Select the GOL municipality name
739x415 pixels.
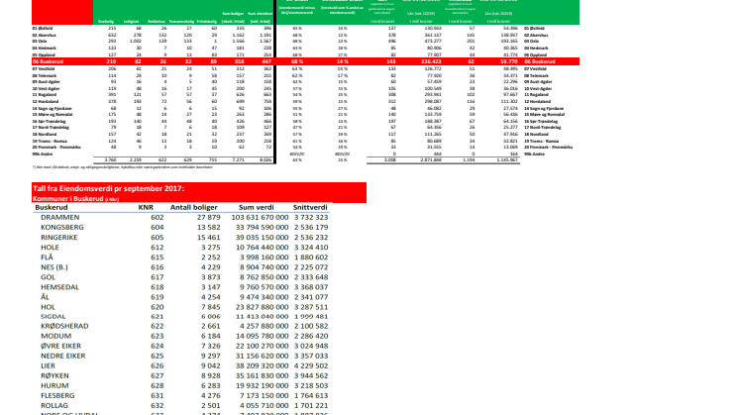pos(49,277)
